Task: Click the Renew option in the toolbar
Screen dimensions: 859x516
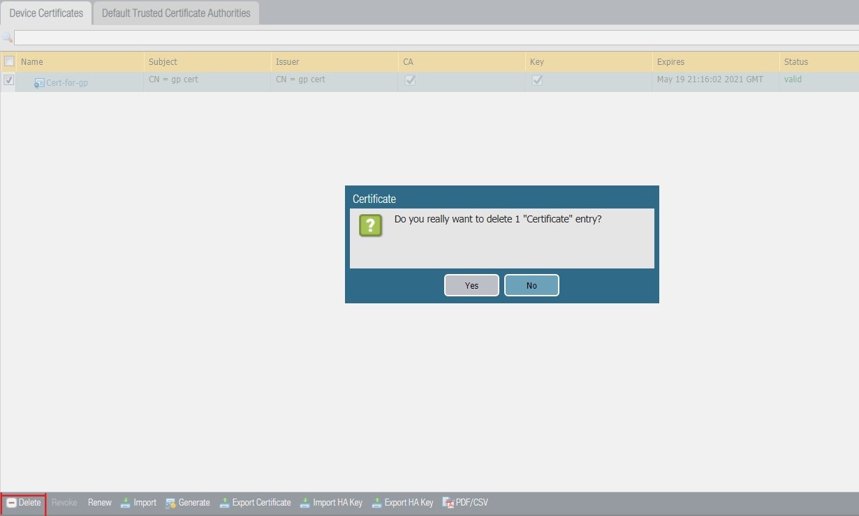Action: tap(99, 502)
